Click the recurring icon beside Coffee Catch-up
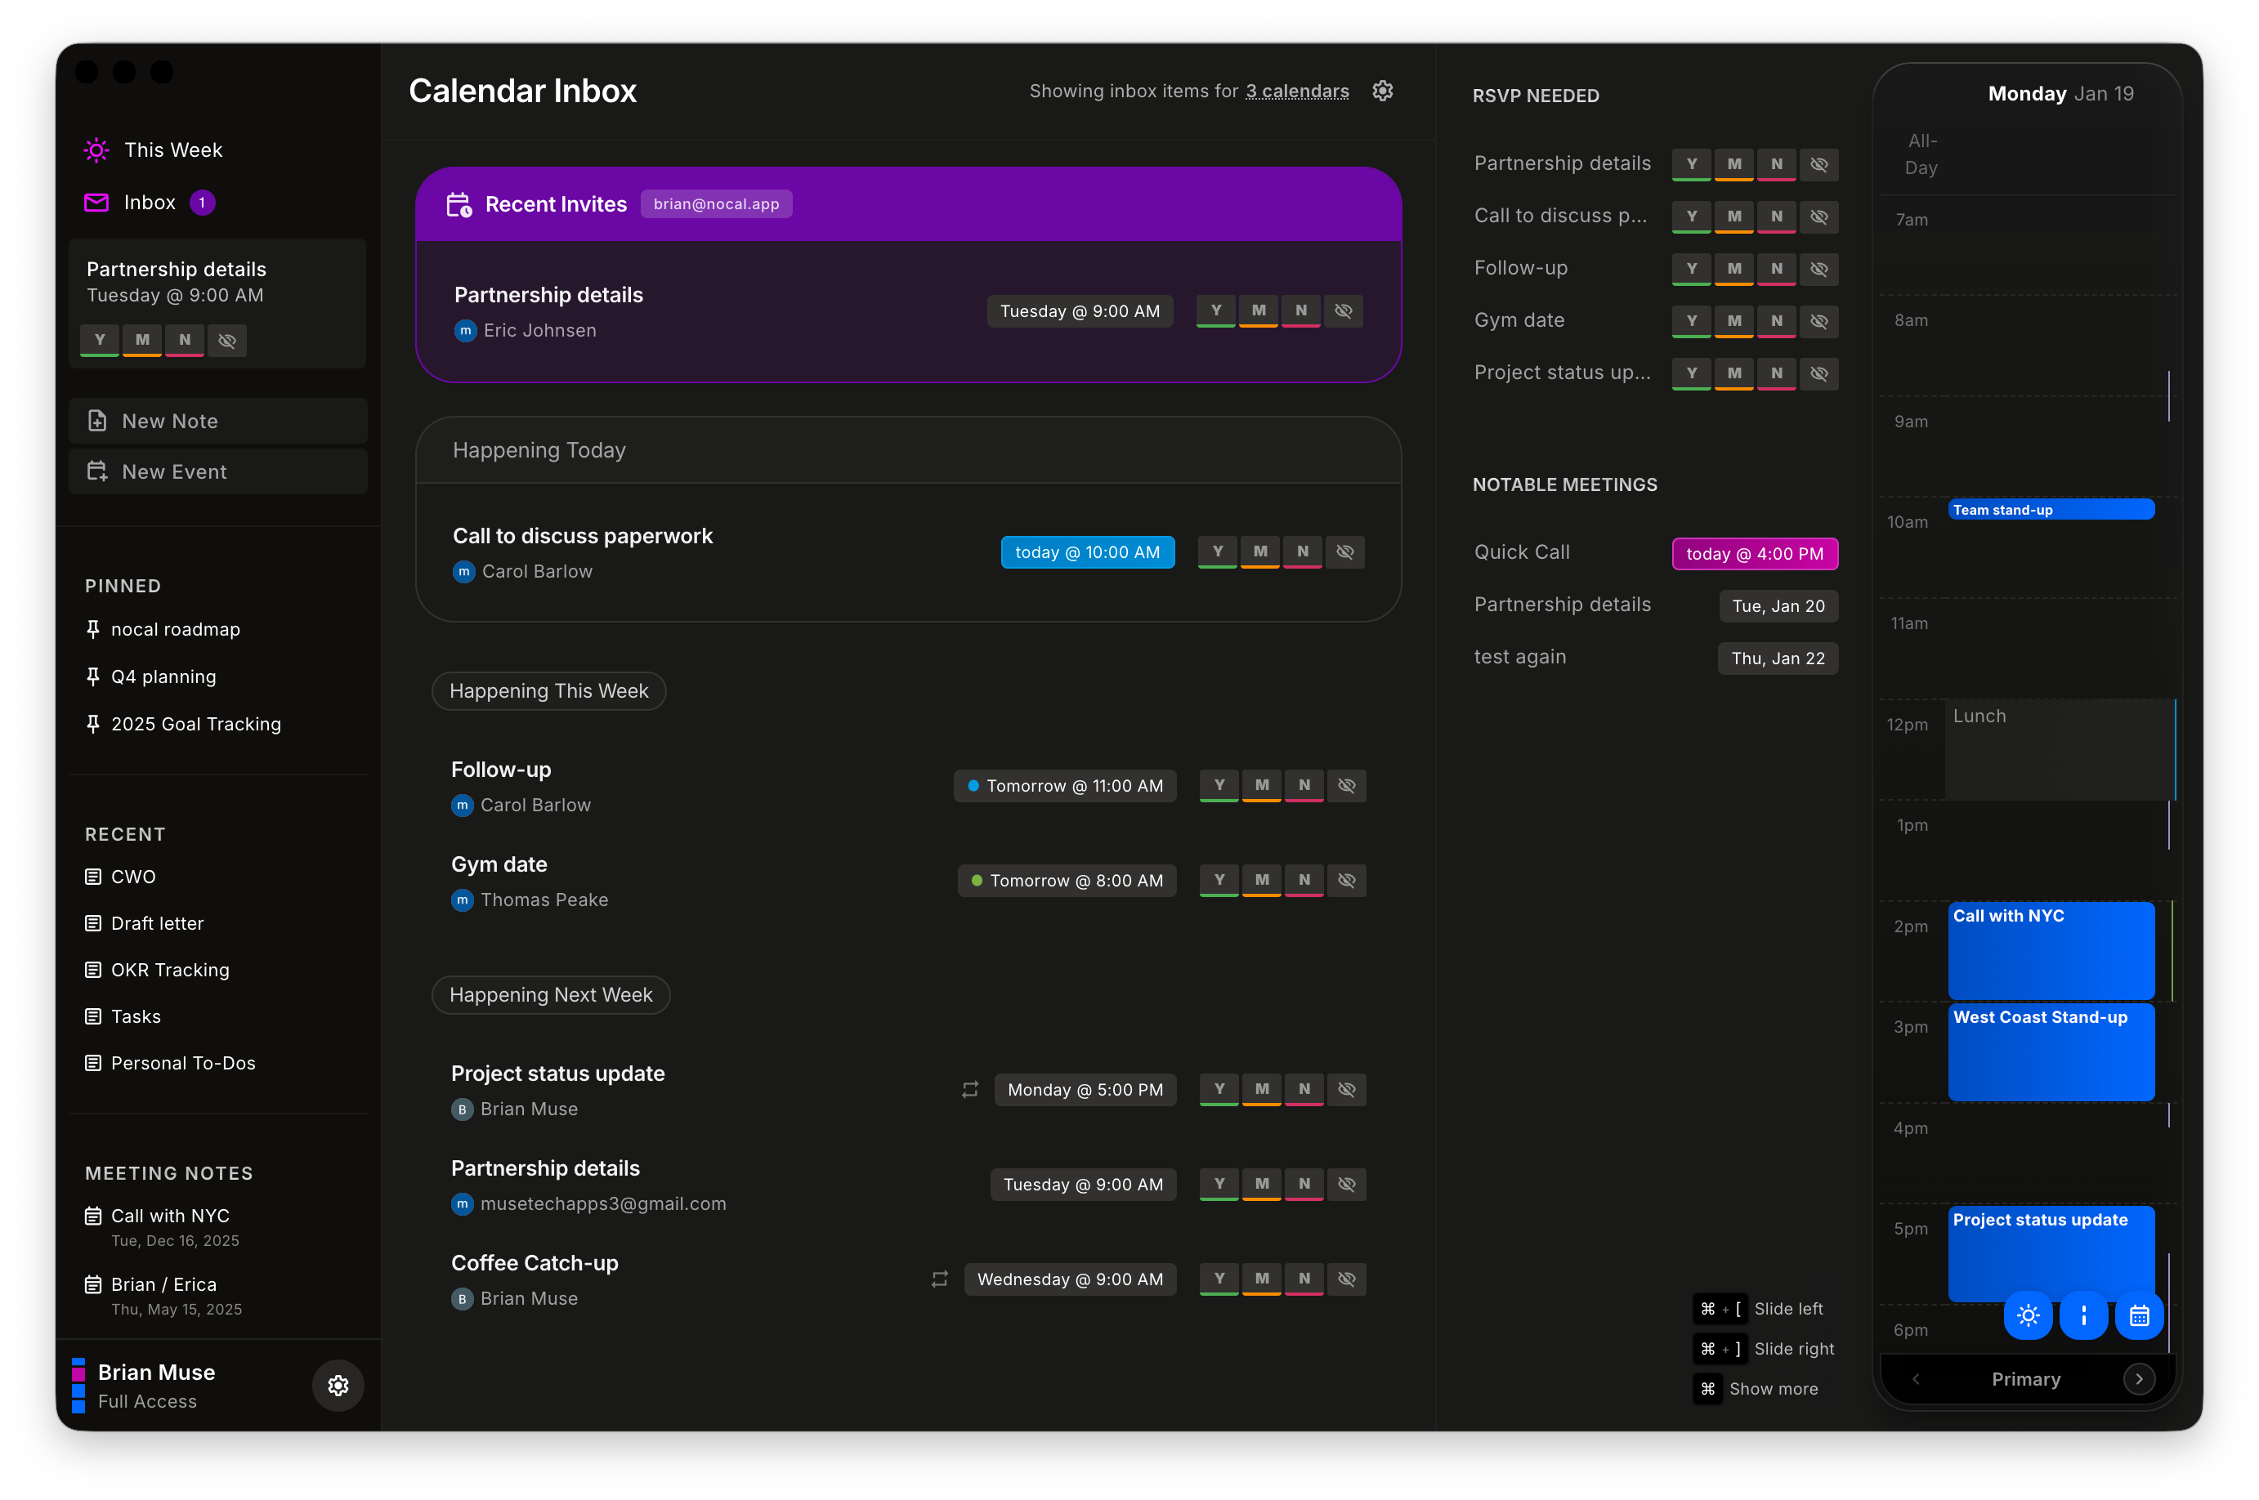2259x1500 pixels. (x=940, y=1279)
